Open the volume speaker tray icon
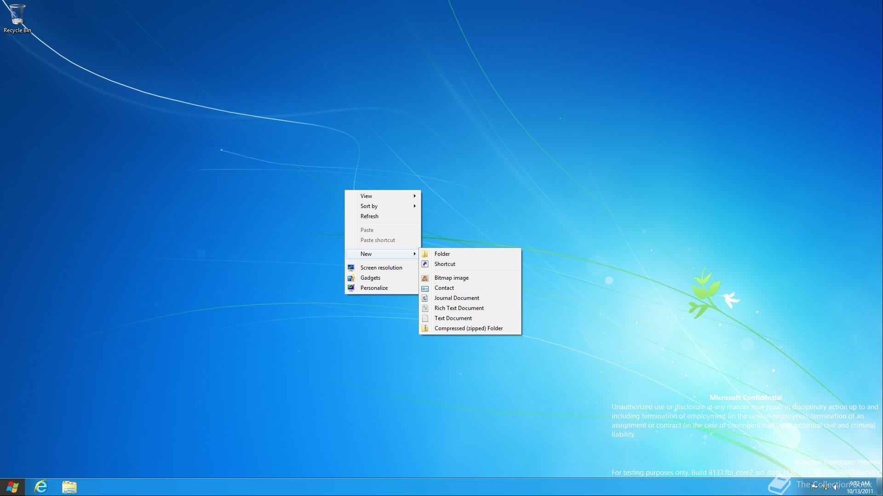The width and height of the screenshot is (883, 496). coord(837,487)
